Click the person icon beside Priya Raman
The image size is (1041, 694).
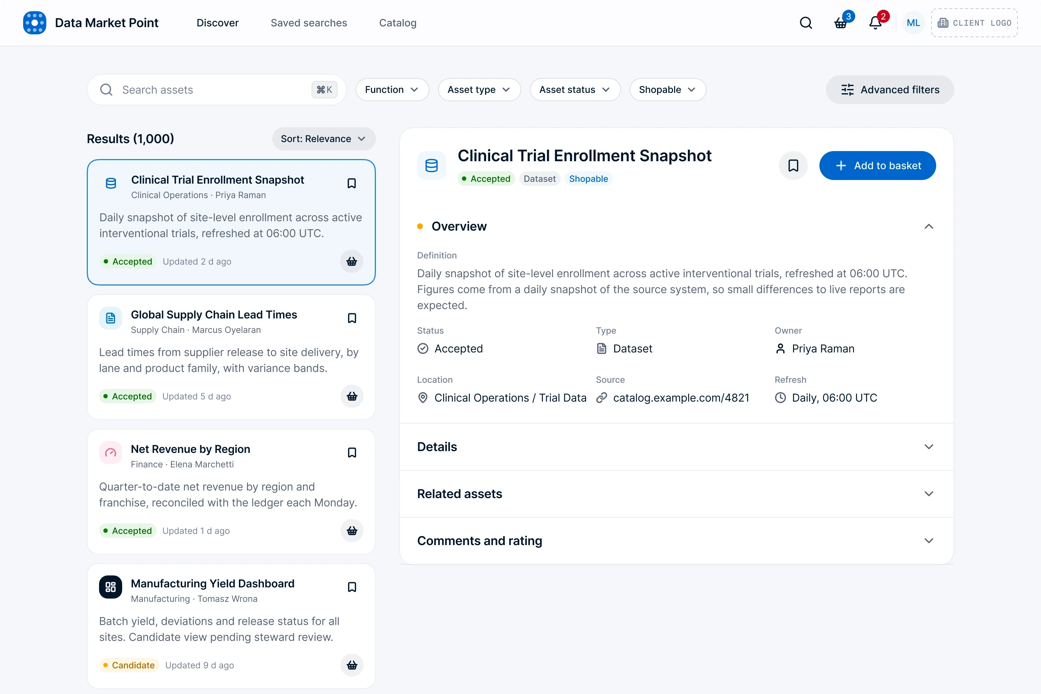(x=780, y=349)
